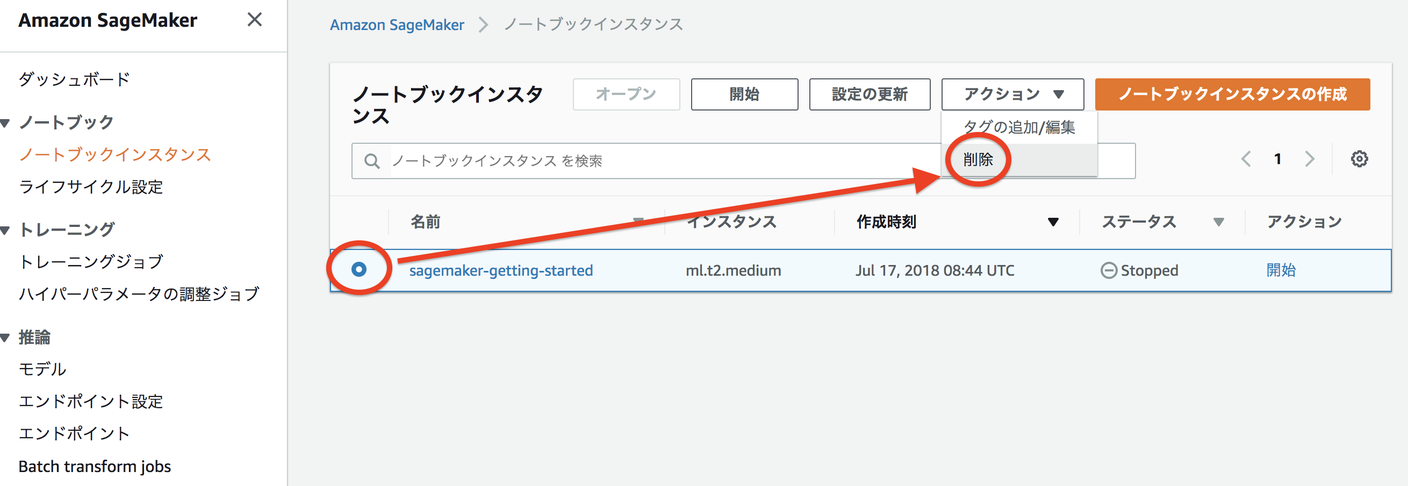Collapse the トレーニング sidebar section
Image resolution: width=1408 pixels, height=486 pixels.
[x=5, y=230]
